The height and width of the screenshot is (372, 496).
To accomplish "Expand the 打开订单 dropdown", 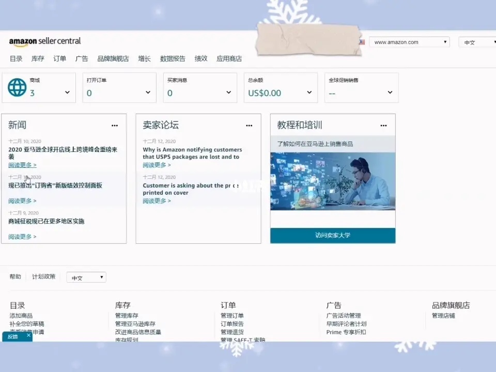I will pyautogui.click(x=147, y=92).
